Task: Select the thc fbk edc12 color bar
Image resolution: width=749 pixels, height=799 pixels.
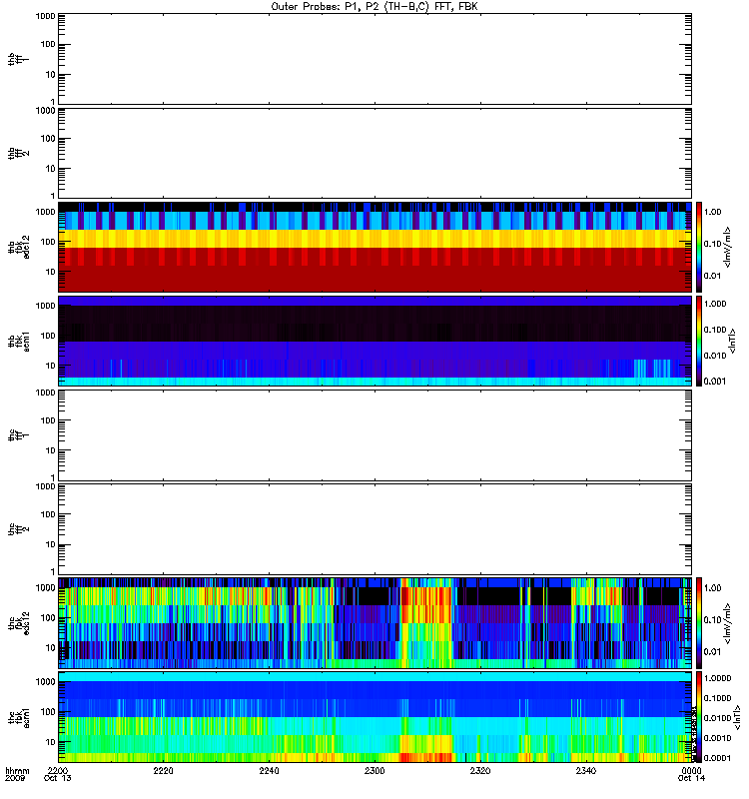Action: click(699, 622)
